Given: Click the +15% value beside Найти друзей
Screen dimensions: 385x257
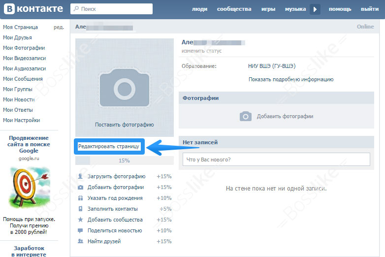Looking at the screenshot, I should click(x=164, y=241).
